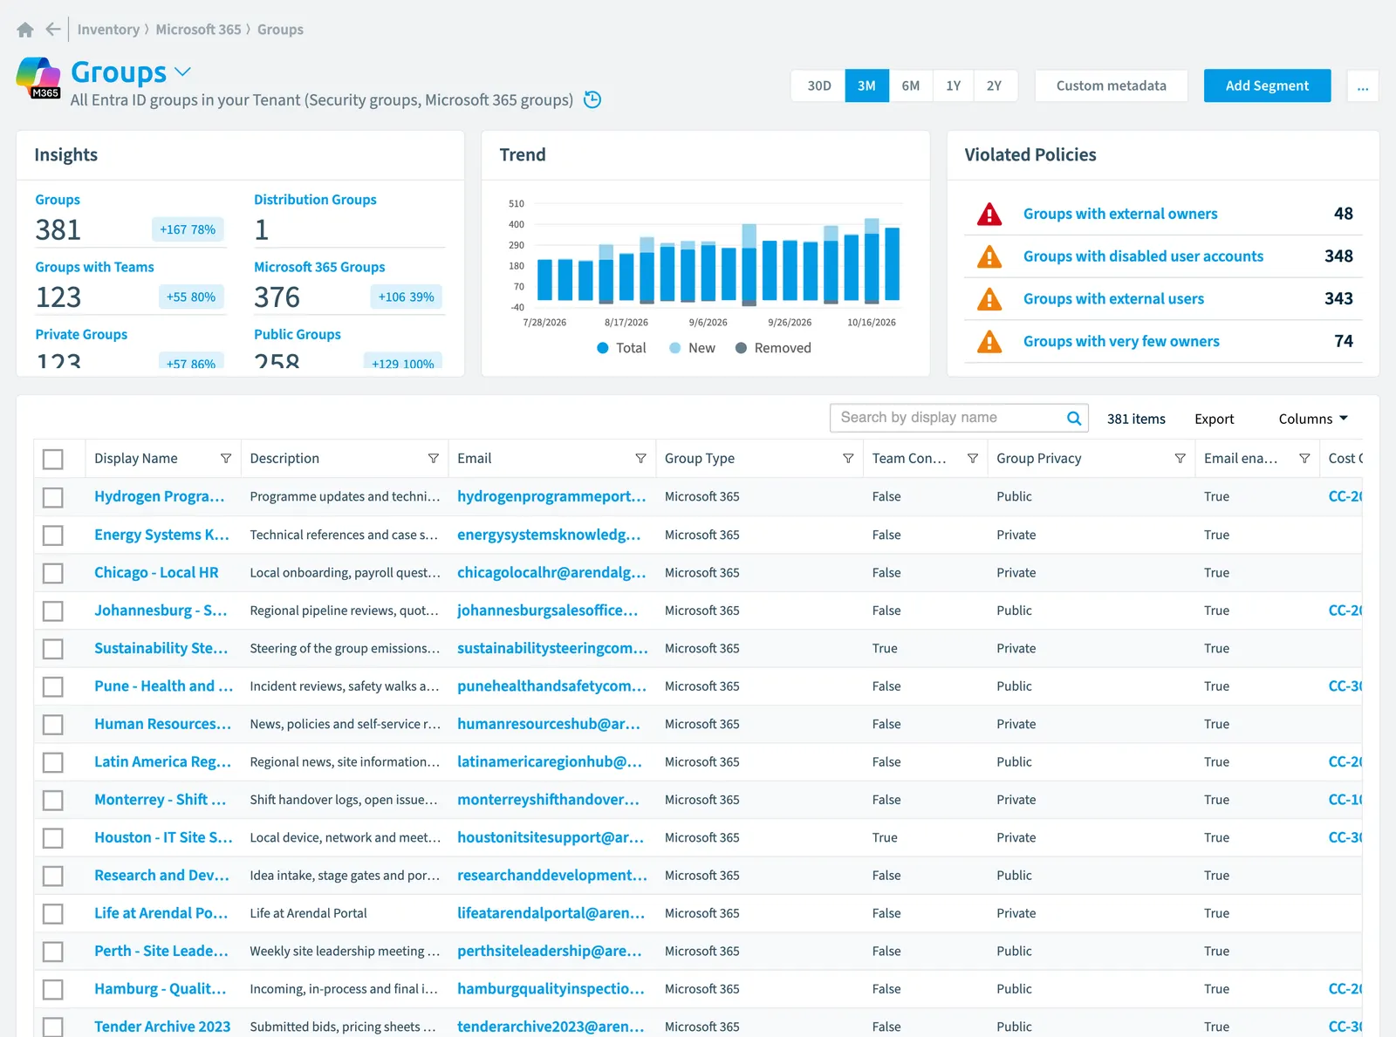Click warning icon for external users policy
The height and width of the screenshot is (1037, 1396).
[989, 299]
